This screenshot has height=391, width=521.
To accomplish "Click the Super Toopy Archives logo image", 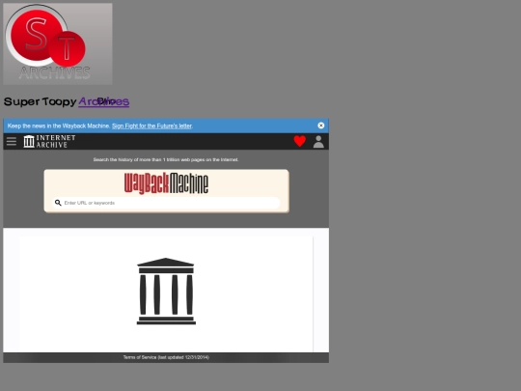I will 58,43.
